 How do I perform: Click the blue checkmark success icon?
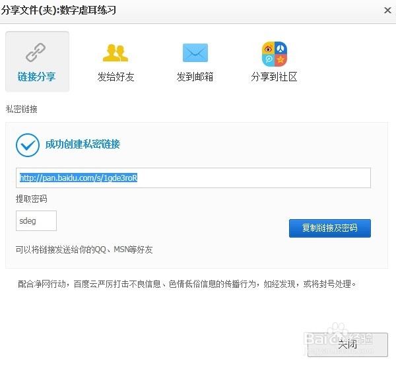[x=28, y=145]
